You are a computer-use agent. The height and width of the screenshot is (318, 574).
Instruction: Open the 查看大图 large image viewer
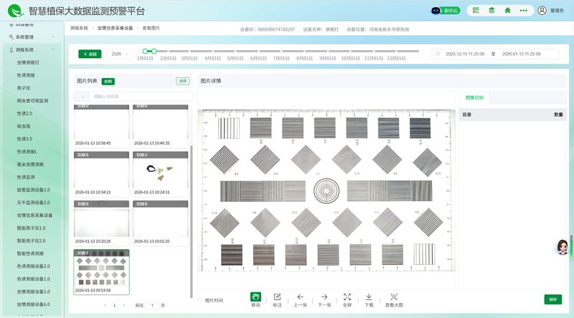(394, 299)
